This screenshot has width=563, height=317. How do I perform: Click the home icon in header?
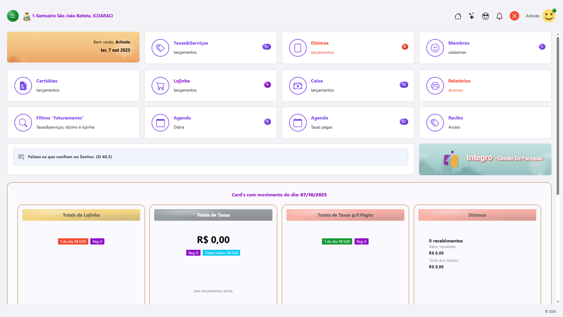(458, 16)
